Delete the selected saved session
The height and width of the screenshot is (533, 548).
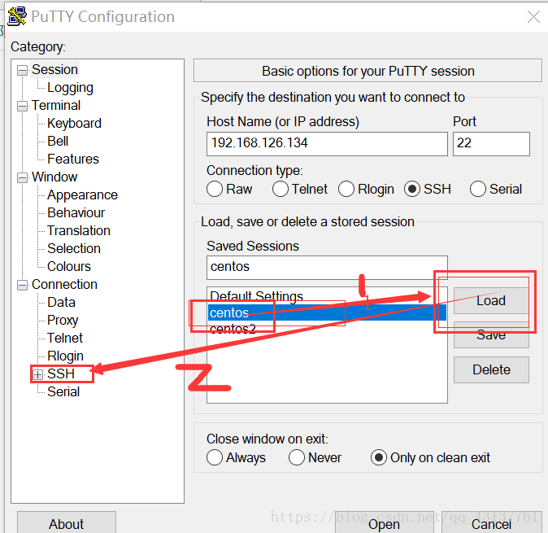tap(491, 369)
